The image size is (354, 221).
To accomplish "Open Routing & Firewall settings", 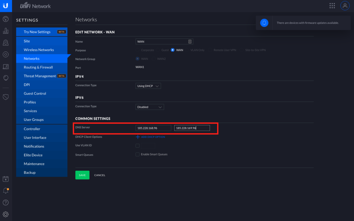I will [42, 67].
